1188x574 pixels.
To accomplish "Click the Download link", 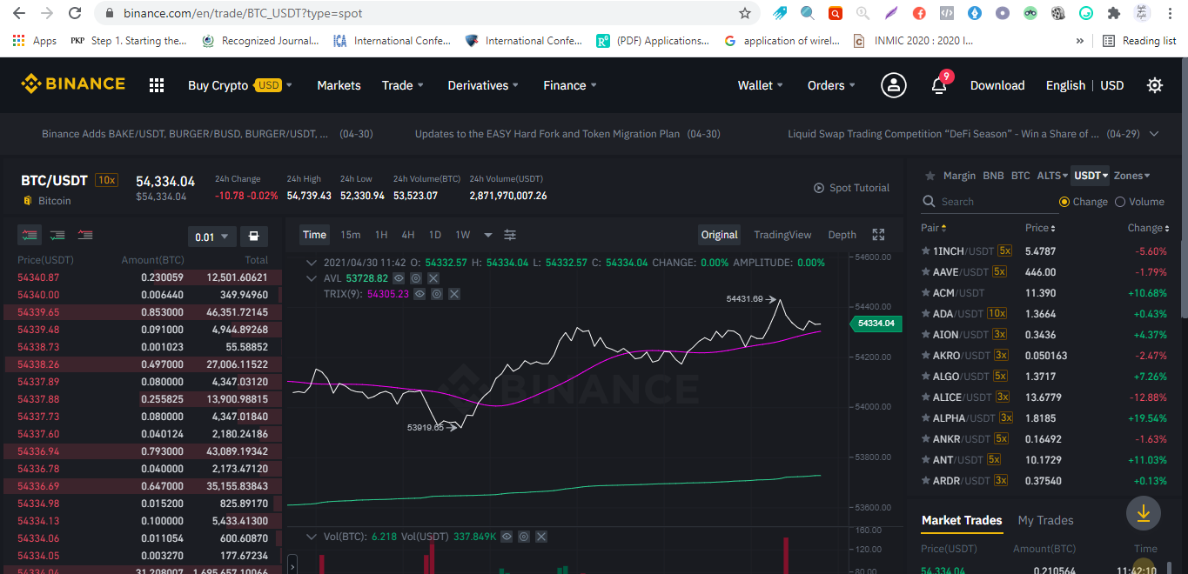I will pos(997,85).
